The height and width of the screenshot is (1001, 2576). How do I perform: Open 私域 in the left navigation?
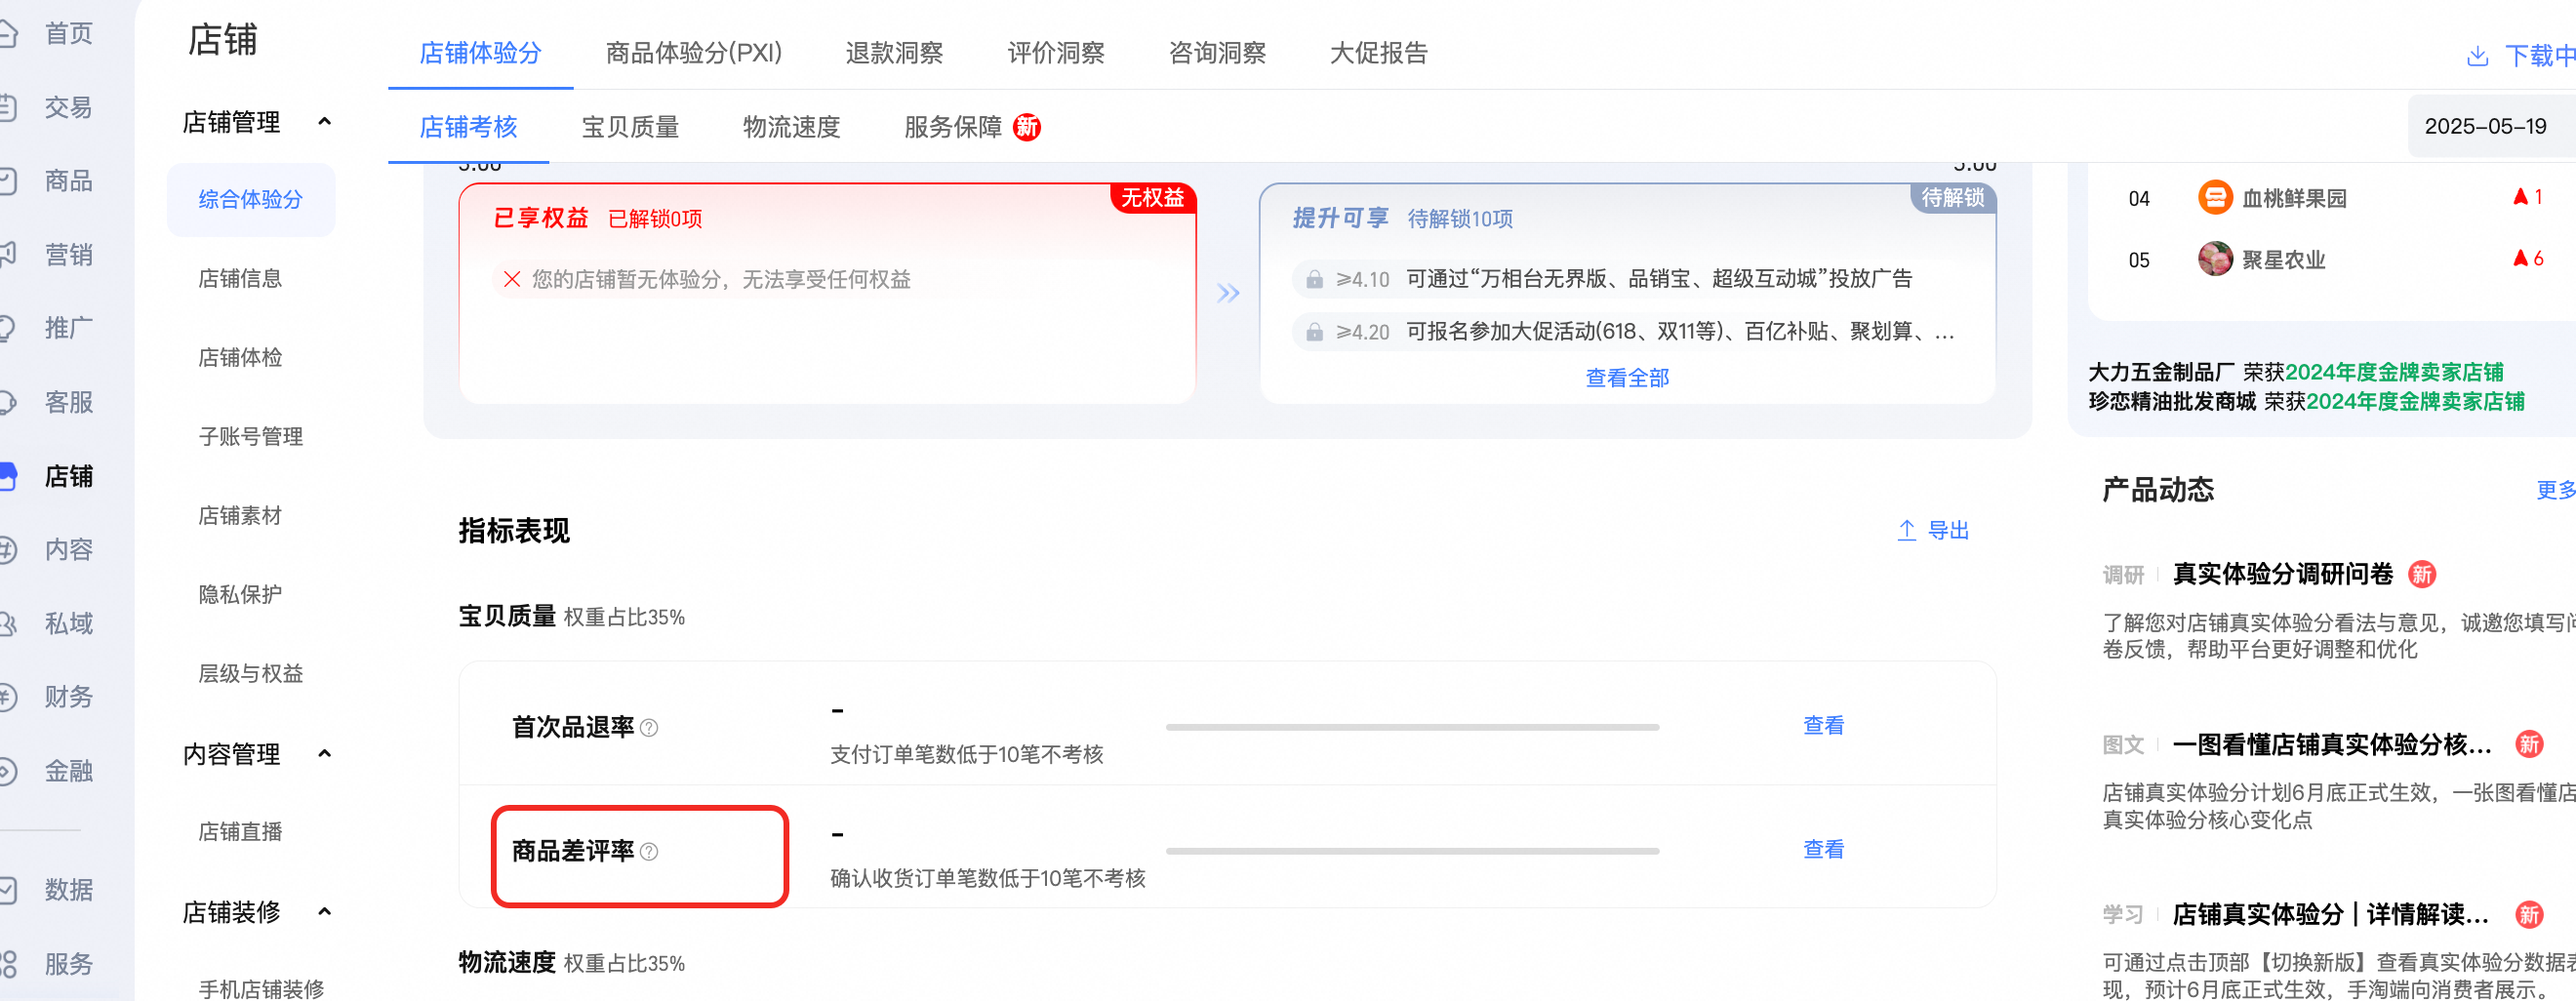[x=68, y=623]
